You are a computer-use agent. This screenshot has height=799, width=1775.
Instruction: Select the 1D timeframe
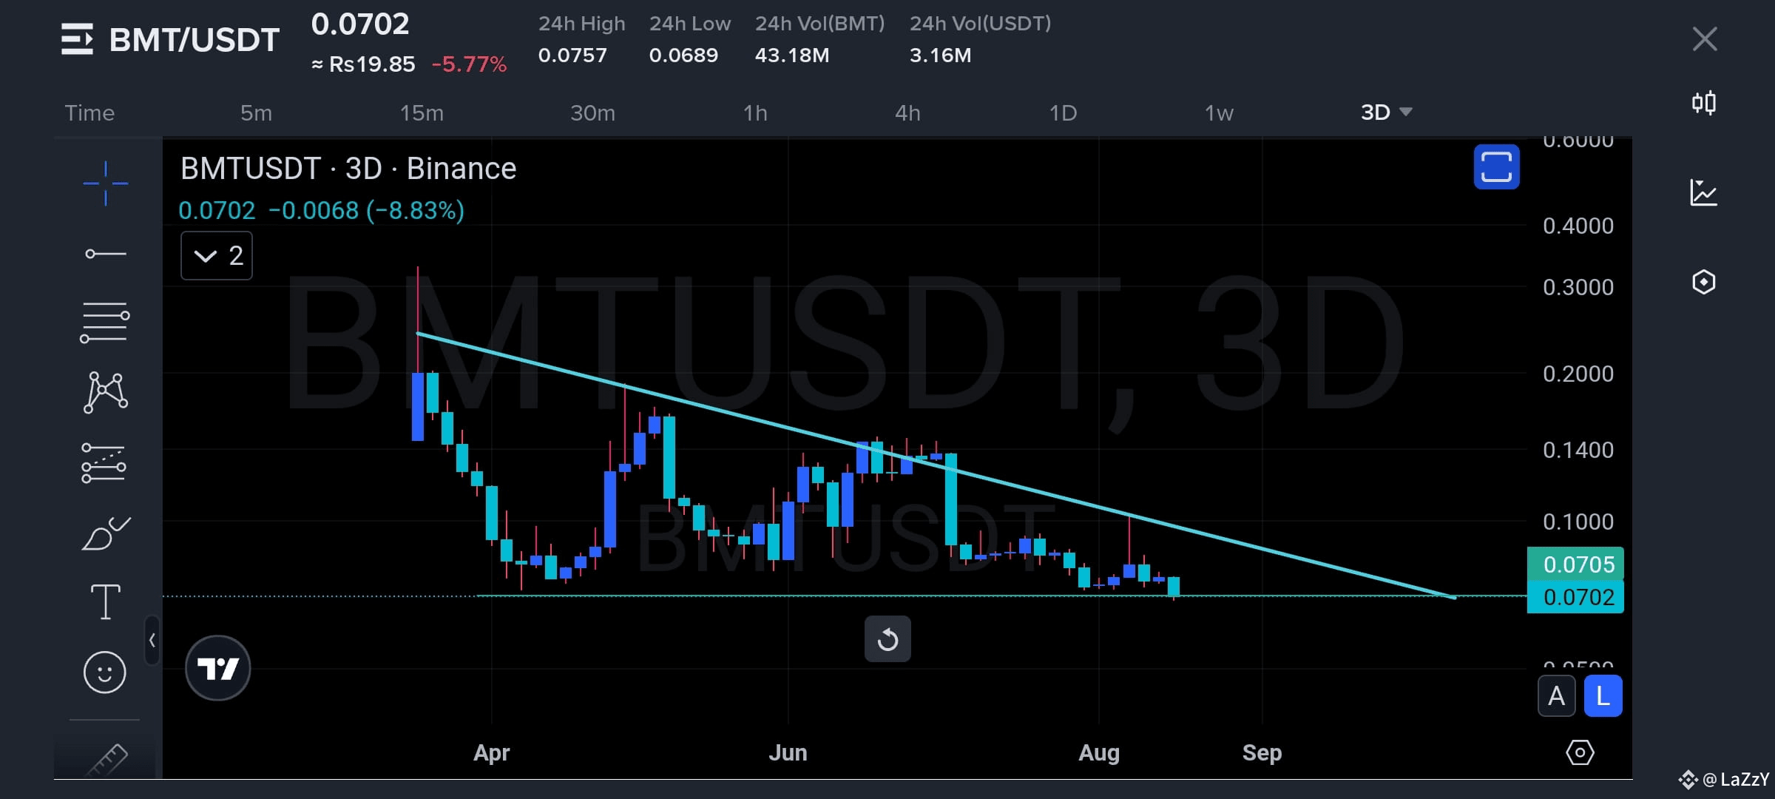1063,112
